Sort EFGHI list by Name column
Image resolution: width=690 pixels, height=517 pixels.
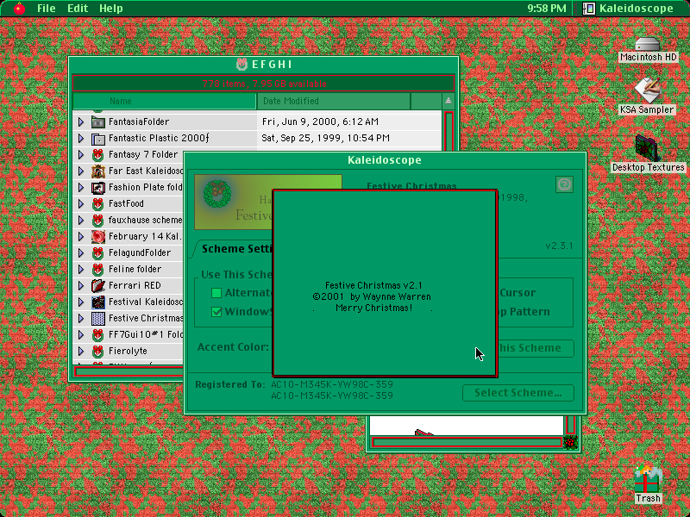click(165, 101)
